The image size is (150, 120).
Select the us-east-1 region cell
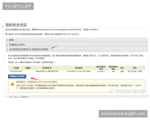[101, 71]
